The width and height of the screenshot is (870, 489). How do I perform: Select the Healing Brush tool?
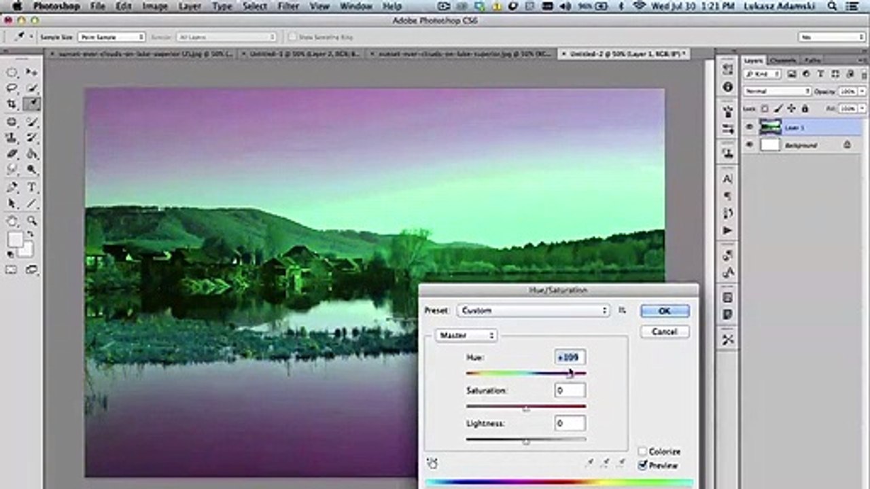(12, 122)
